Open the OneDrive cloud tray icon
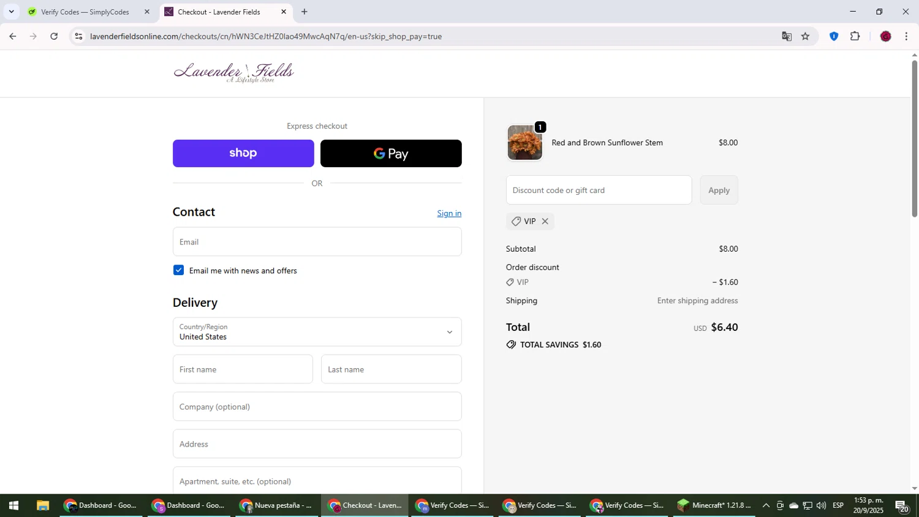The height and width of the screenshot is (517, 919). [x=793, y=505]
